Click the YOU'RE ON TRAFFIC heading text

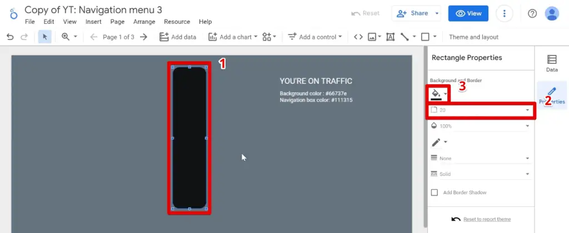pyautogui.click(x=316, y=81)
